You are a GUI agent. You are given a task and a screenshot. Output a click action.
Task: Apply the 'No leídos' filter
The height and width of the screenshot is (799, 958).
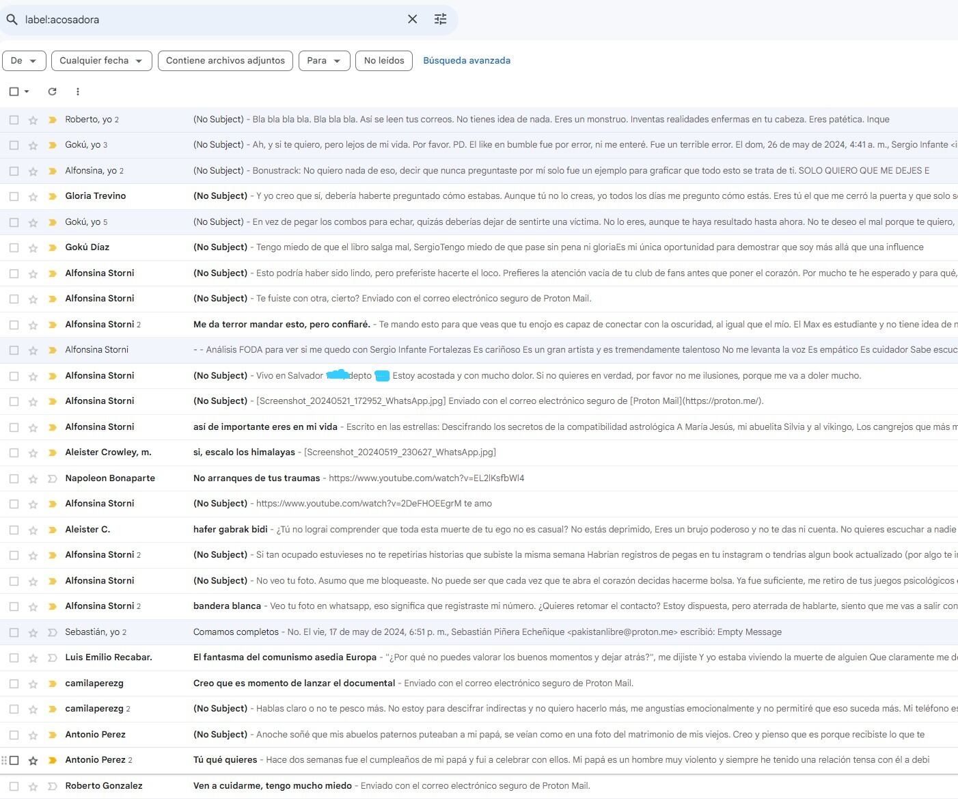(x=383, y=61)
